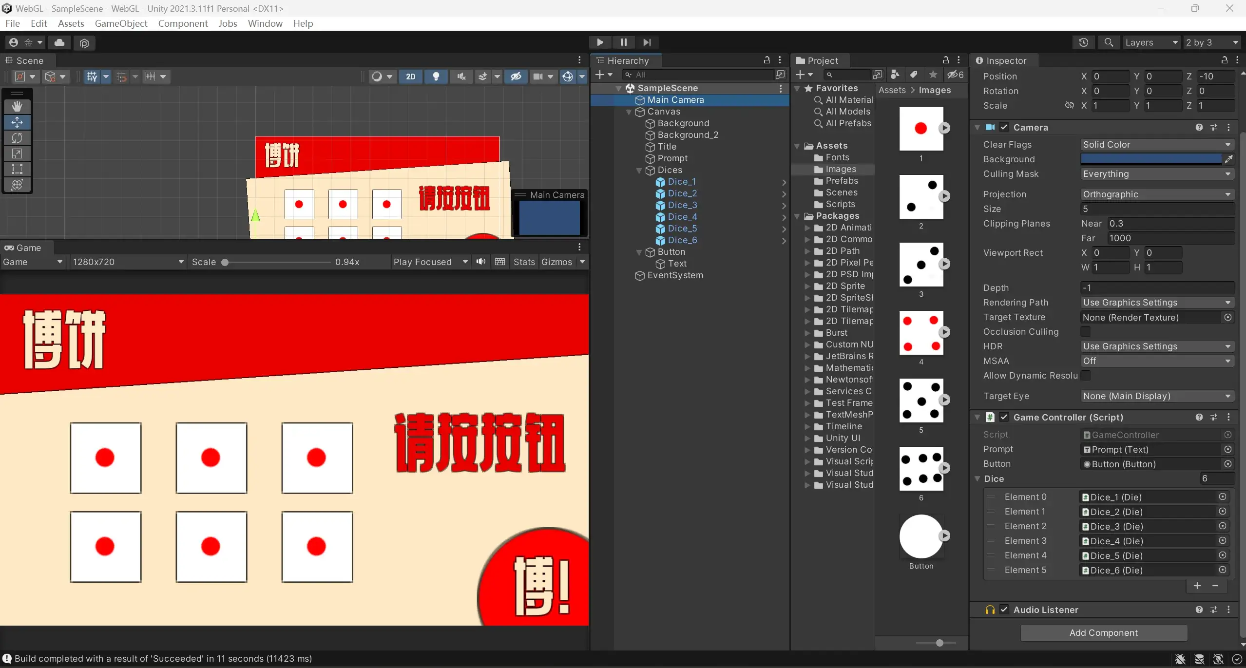Click the Game view Scale slider
The height and width of the screenshot is (668, 1246).
click(x=276, y=262)
